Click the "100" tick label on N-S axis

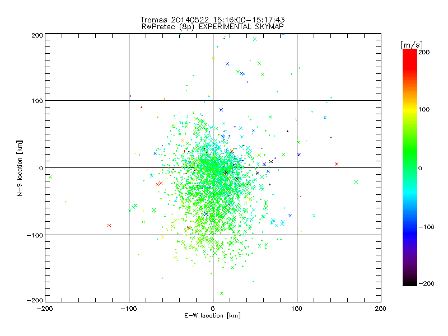pyautogui.click(x=37, y=101)
